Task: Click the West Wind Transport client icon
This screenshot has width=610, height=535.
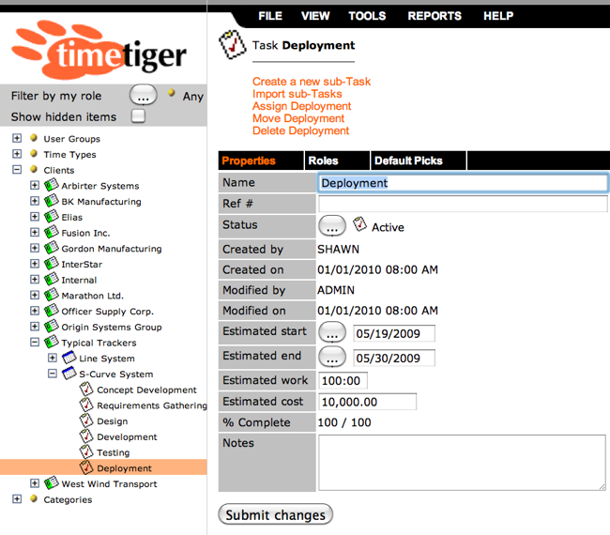Action: [x=52, y=482]
